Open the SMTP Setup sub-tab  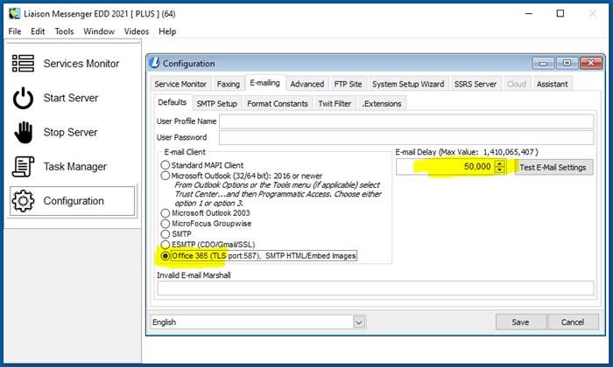click(217, 104)
